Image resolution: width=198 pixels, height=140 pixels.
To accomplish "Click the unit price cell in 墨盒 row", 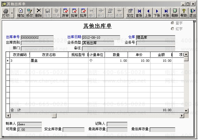I will point(139,61).
